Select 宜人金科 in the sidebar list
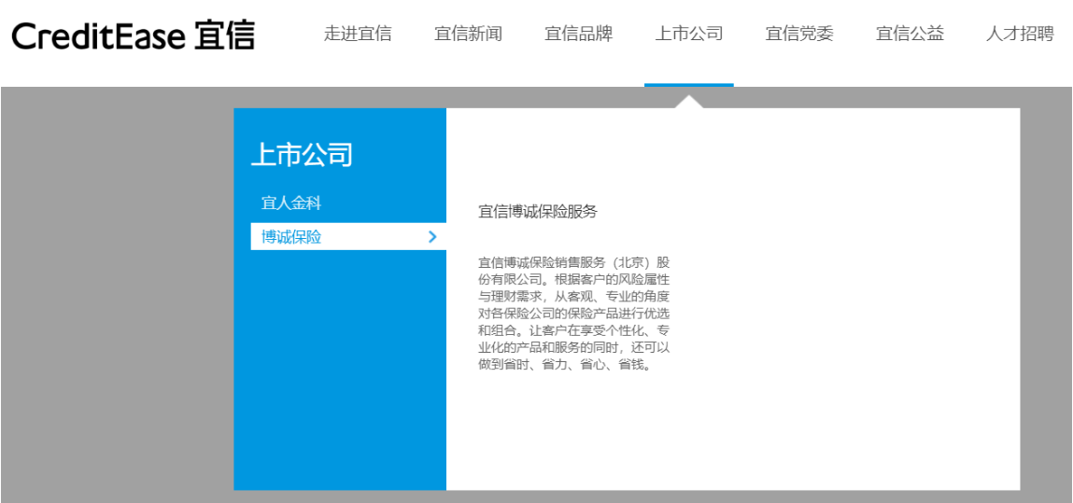This screenshot has height=503, width=1073. pos(291,203)
